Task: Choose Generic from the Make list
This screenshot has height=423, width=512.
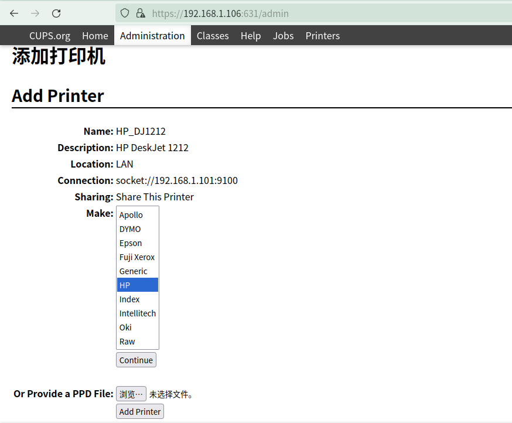Action: point(134,271)
